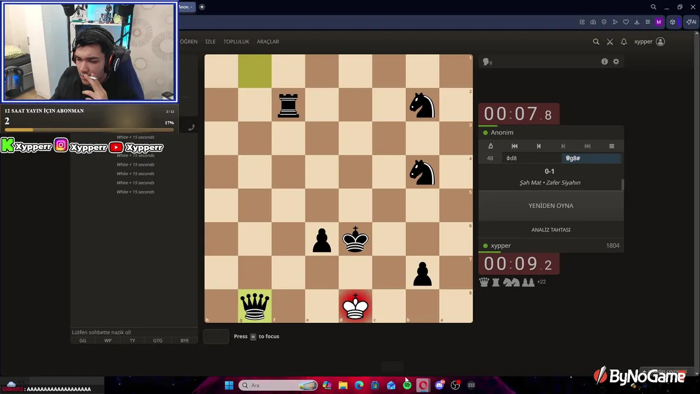Open the analysis microscope icon

click(x=491, y=146)
